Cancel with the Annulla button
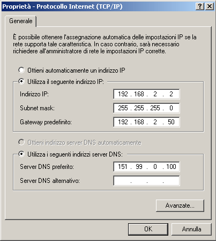The height and width of the screenshot is (241, 216). pyautogui.click(x=191, y=229)
